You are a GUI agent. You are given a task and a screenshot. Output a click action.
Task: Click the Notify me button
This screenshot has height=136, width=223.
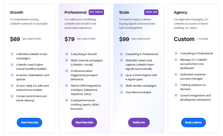139,122
